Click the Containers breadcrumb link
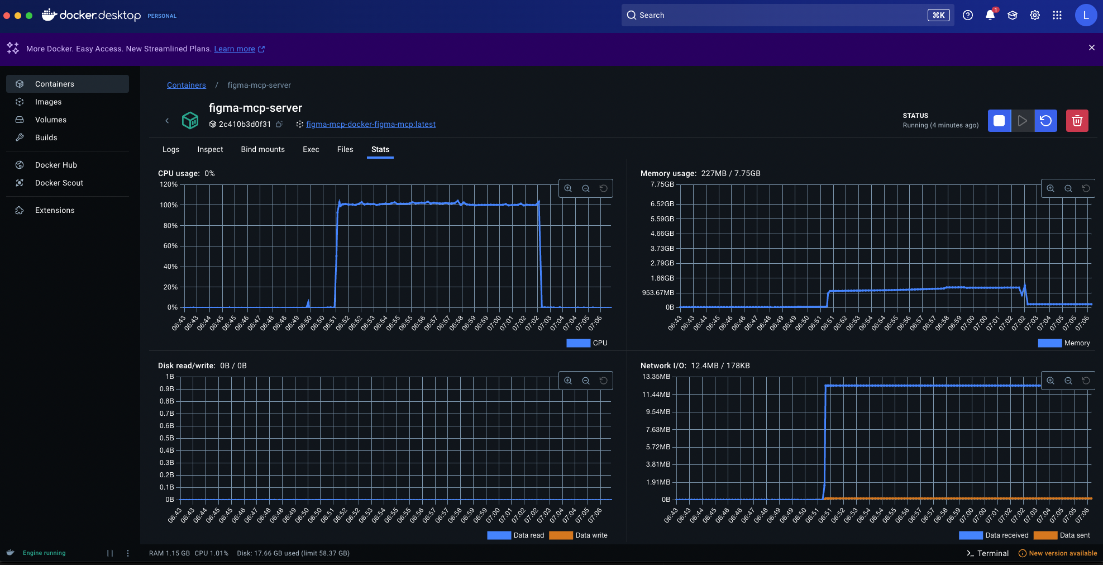The image size is (1103, 565). 187,85
